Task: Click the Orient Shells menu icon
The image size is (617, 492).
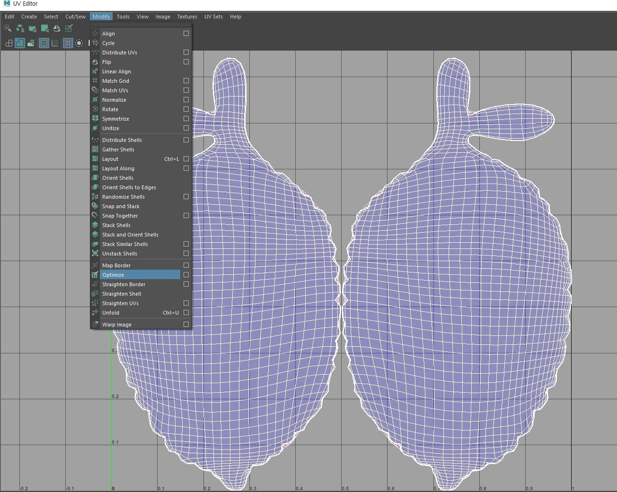Action: [95, 178]
